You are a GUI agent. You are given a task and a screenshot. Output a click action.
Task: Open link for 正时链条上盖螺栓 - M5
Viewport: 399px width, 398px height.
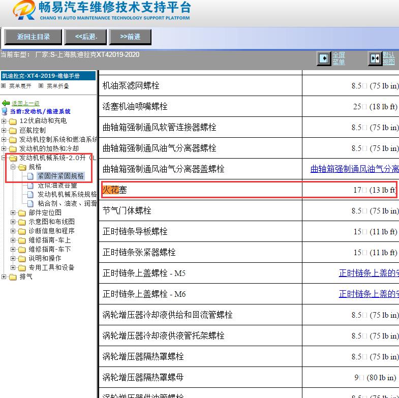pyautogui.click(x=369, y=273)
